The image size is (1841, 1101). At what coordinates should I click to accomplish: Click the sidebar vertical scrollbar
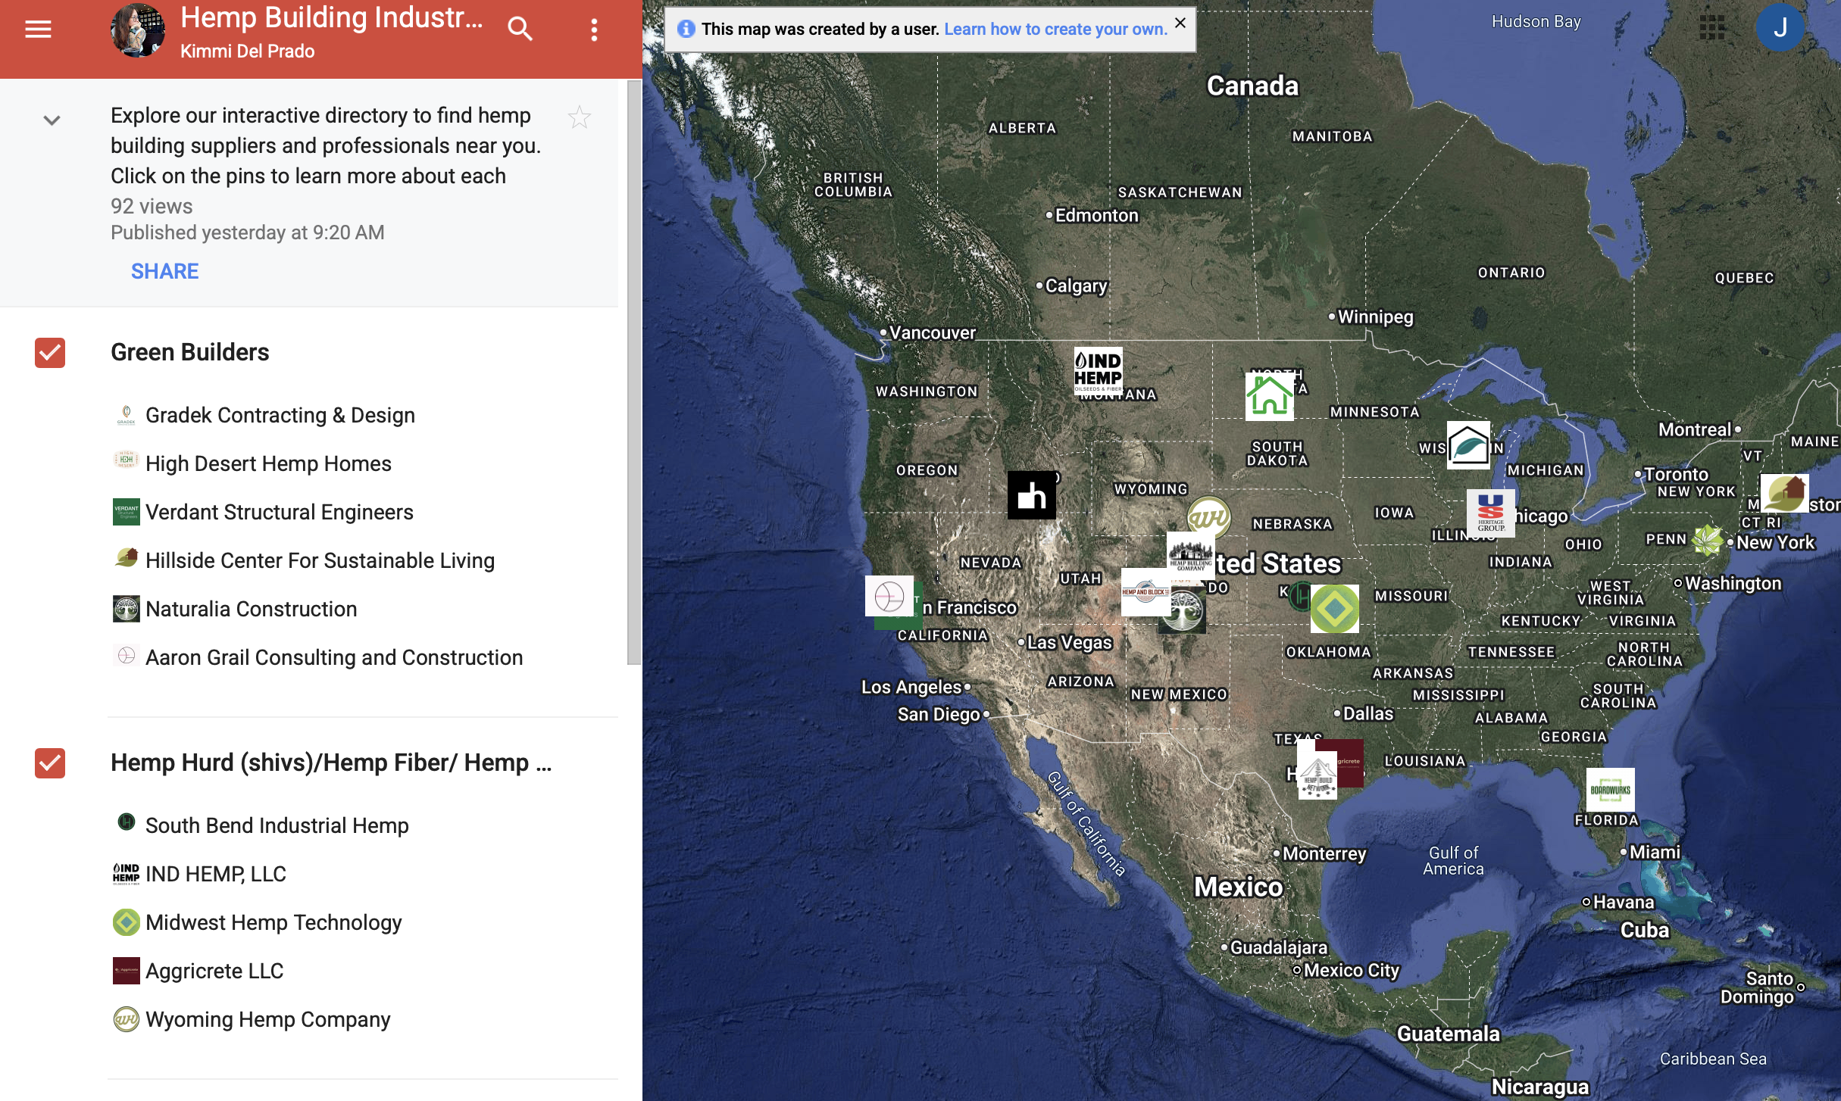tap(633, 371)
